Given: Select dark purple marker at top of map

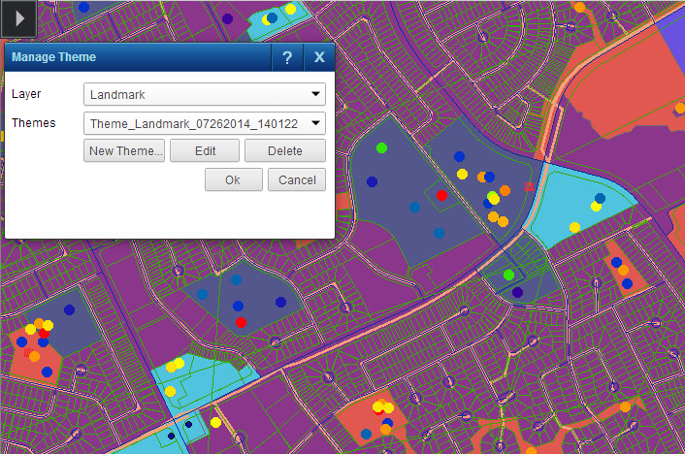Looking at the screenshot, I should pyautogui.click(x=227, y=18).
